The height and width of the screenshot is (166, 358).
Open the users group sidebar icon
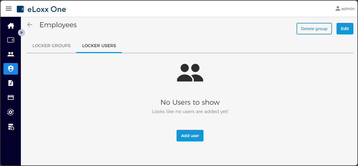coord(11,54)
